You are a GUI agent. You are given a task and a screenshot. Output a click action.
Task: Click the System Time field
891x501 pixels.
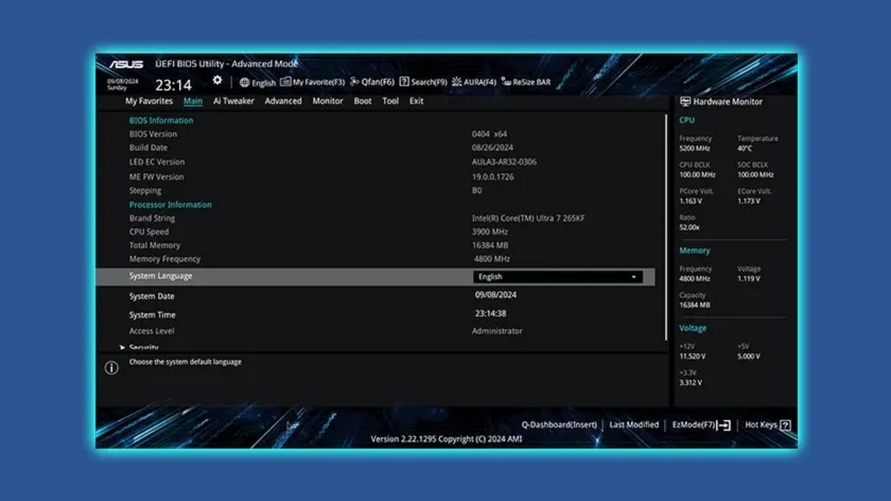[491, 314]
